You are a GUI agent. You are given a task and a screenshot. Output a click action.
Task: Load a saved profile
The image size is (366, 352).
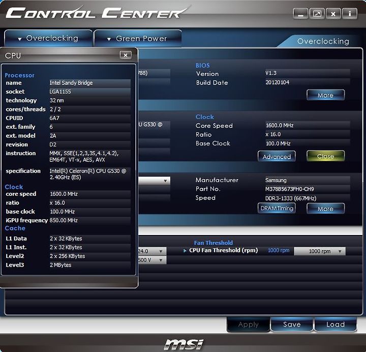(x=335, y=325)
